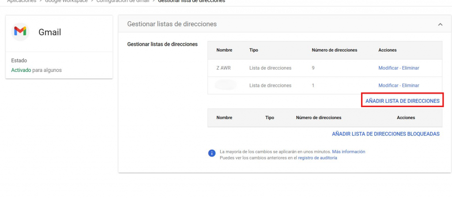Click the Gmail title in the left card
452x198 pixels.
click(49, 32)
